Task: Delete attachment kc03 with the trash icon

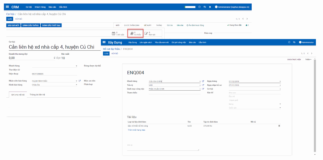Action: [279, 126]
